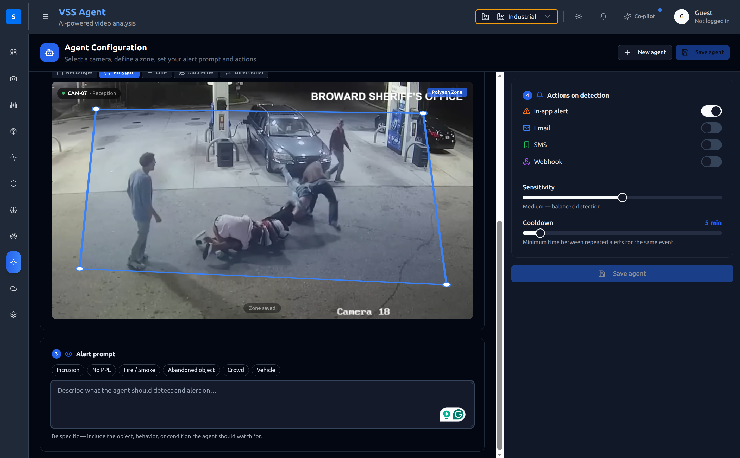Open settings gear in sidebar

click(13, 315)
